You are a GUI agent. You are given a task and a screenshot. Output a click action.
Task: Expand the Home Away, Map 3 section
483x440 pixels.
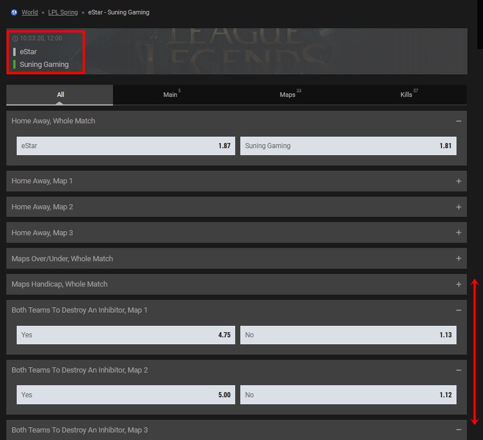[458, 232]
